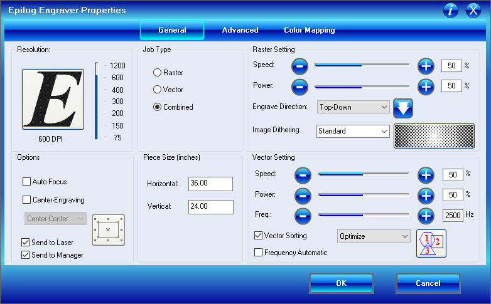Click the Vertical piece size field
Viewport: 491px width, 304px height.
[211, 207]
